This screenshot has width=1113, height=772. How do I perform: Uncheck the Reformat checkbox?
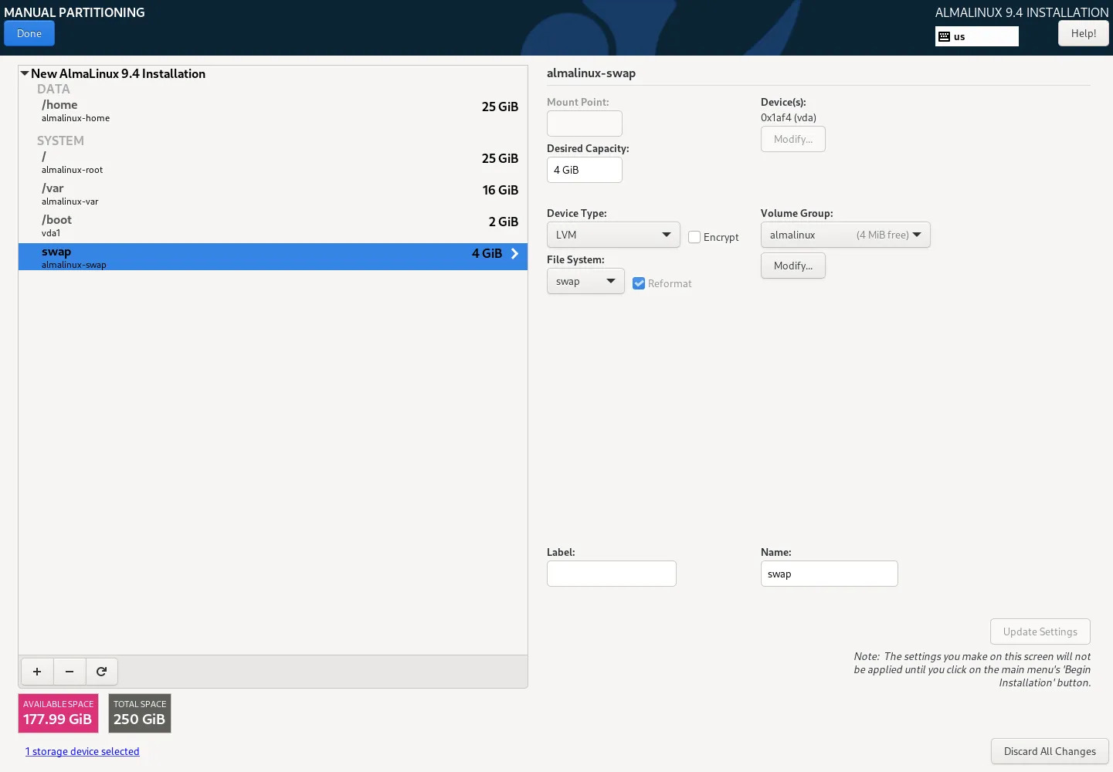coord(639,283)
